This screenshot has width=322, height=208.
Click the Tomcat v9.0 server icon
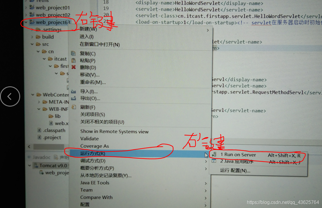tap(36, 165)
